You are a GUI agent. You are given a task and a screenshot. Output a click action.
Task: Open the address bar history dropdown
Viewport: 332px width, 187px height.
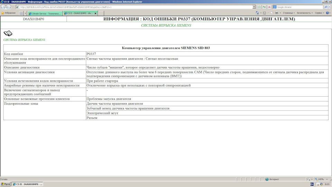[x=254, y=7]
